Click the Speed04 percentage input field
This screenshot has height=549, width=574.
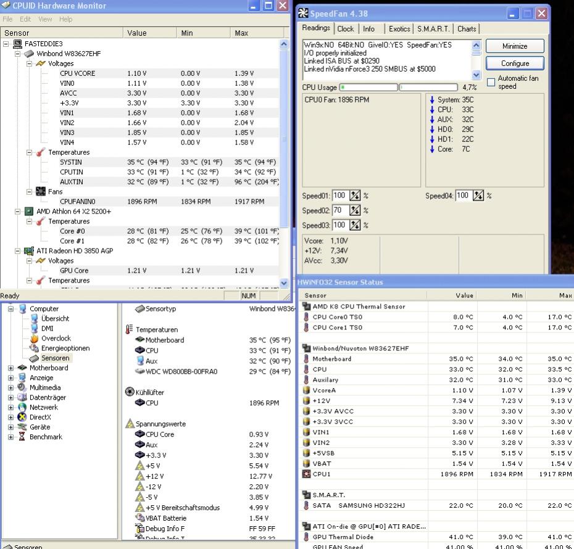pos(464,196)
